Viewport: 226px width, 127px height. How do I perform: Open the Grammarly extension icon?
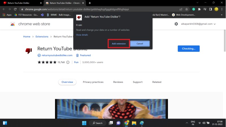coord(194,9)
